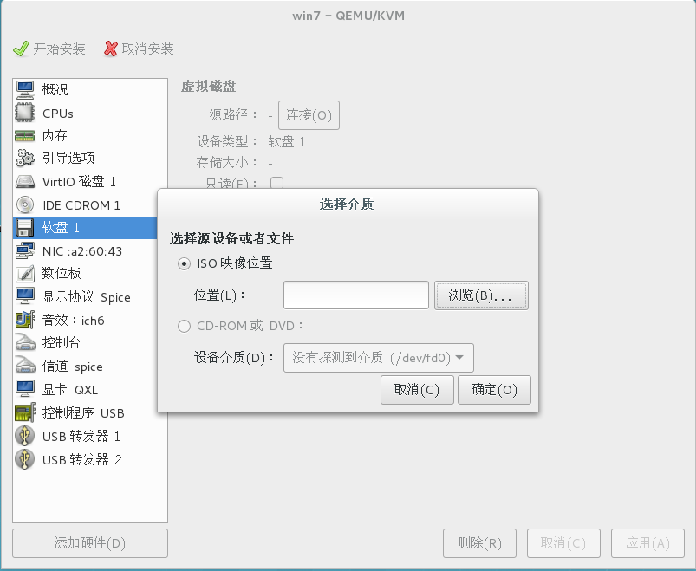The width and height of the screenshot is (696, 571).
Task: Select the USB 转发器 1 icon
Action: pos(25,436)
